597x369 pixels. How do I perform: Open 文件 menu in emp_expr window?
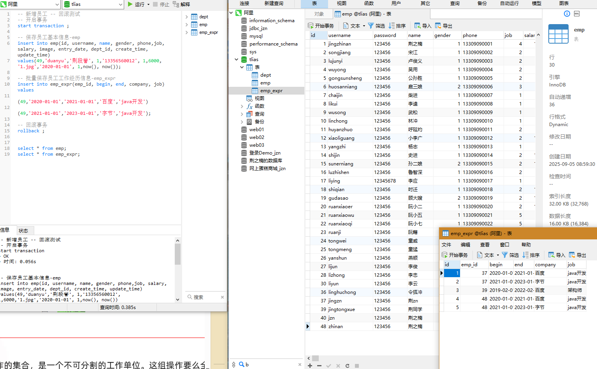(x=446, y=245)
